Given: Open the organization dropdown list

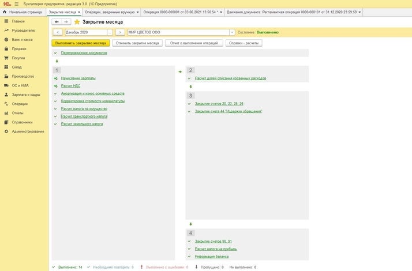Looking at the screenshot, I should (x=232, y=32).
